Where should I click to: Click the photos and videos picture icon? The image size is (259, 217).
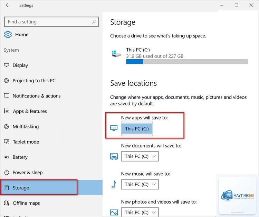[114, 212]
